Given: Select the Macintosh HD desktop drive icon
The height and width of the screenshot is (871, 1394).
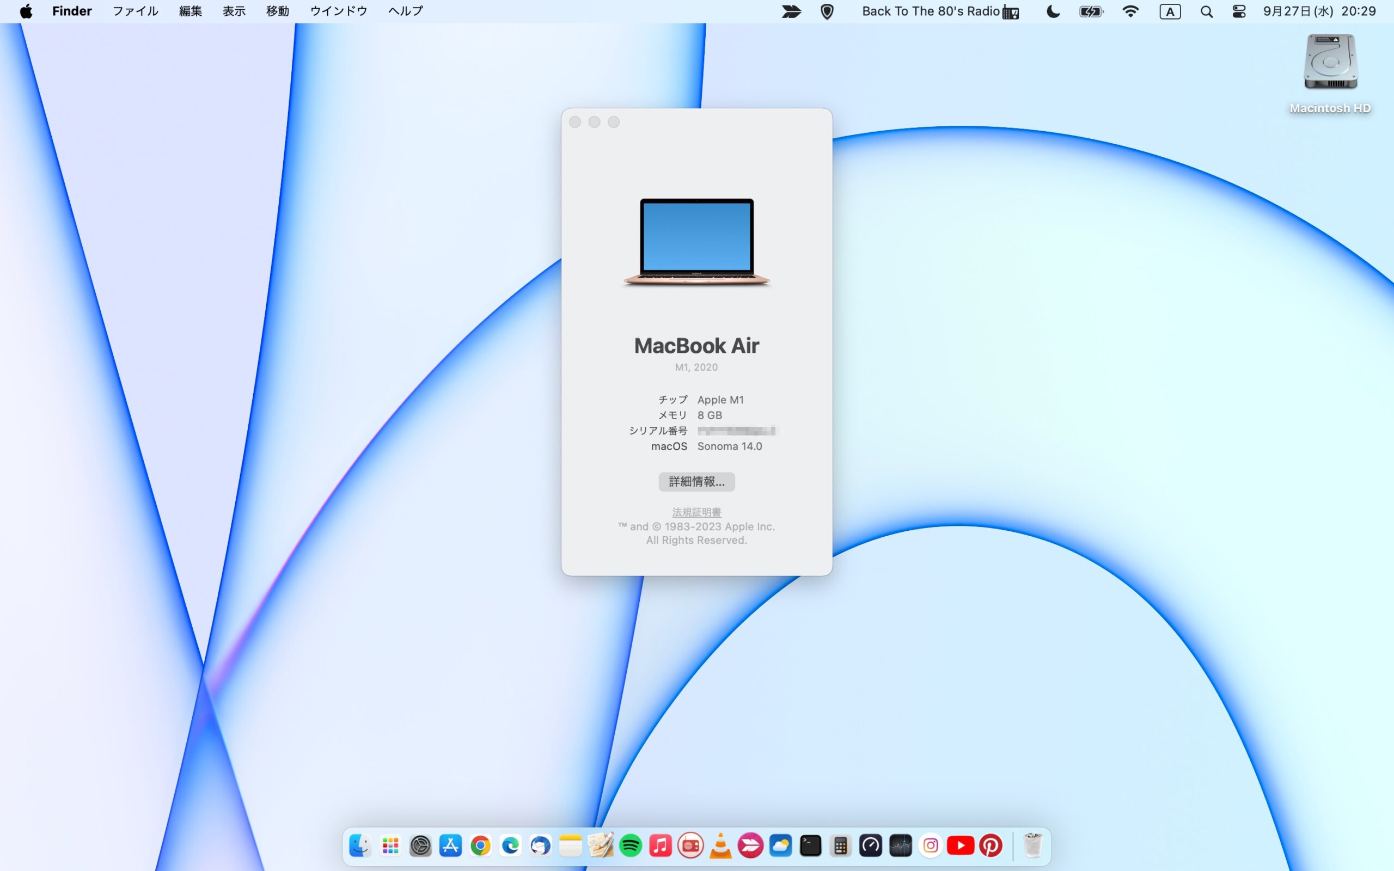Looking at the screenshot, I should 1331,62.
